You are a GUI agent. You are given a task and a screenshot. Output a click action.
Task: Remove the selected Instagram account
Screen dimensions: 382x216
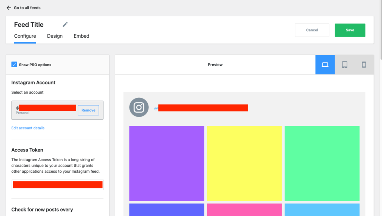88,110
